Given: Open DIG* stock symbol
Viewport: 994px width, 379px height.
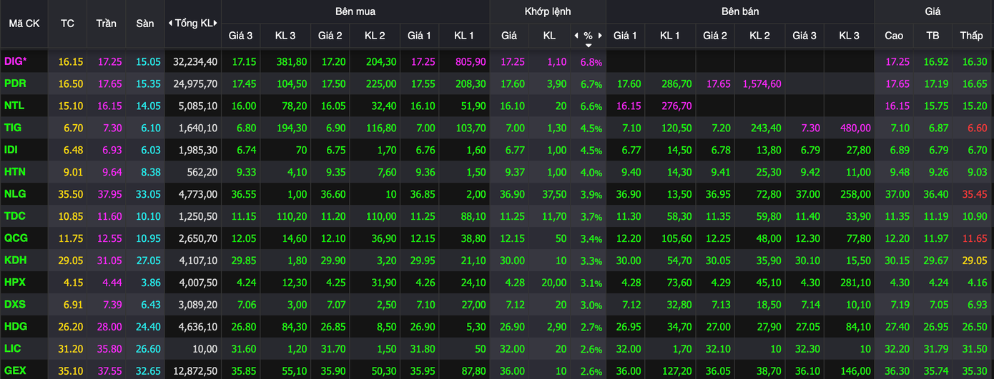Looking at the screenshot, I should pyautogui.click(x=16, y=62).
